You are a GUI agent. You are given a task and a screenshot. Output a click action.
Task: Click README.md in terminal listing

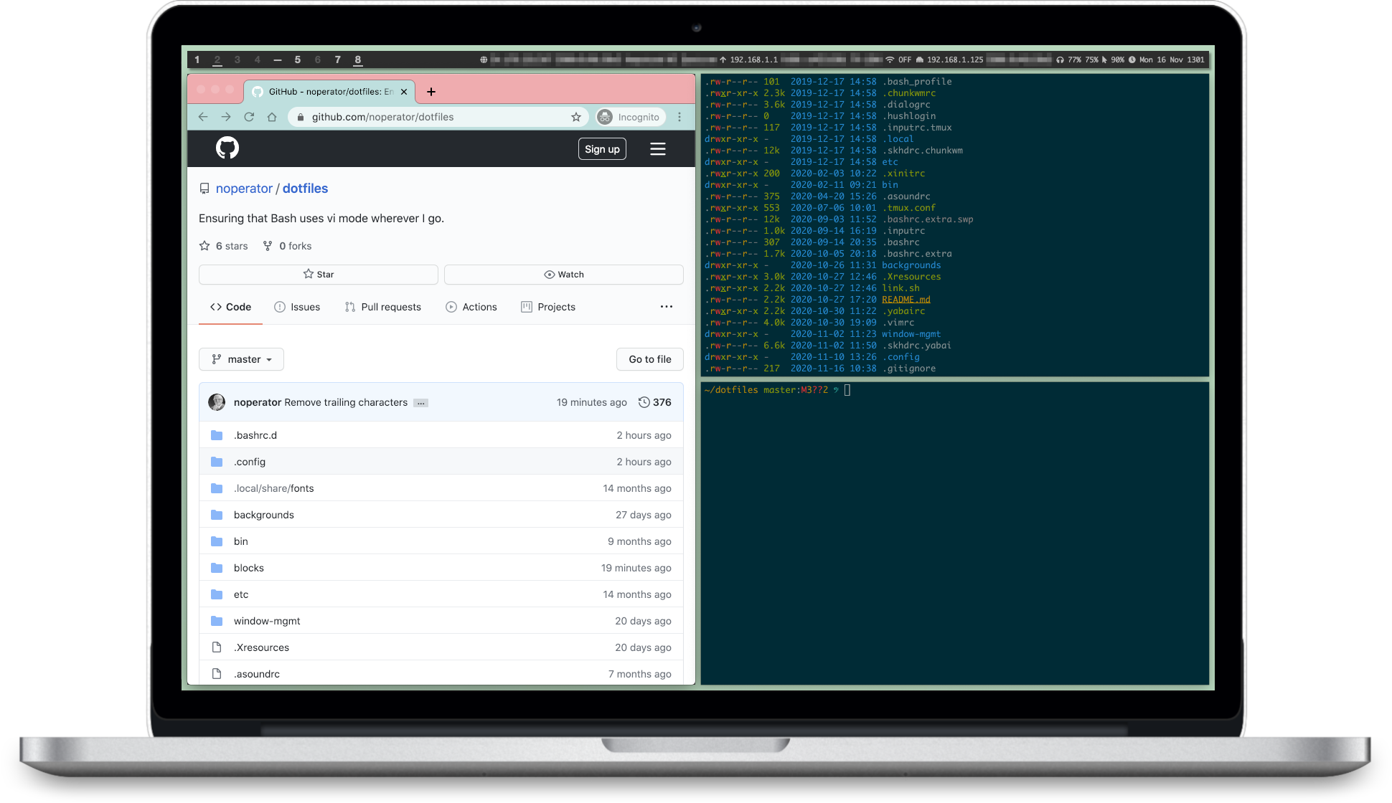tap(906, 300)
